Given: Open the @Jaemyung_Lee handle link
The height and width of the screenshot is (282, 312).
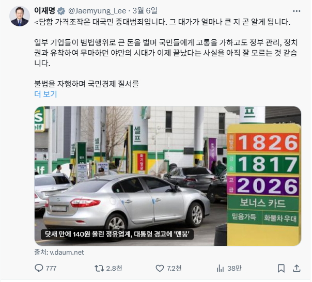Looking at the screenshot, I should (97, 11).
